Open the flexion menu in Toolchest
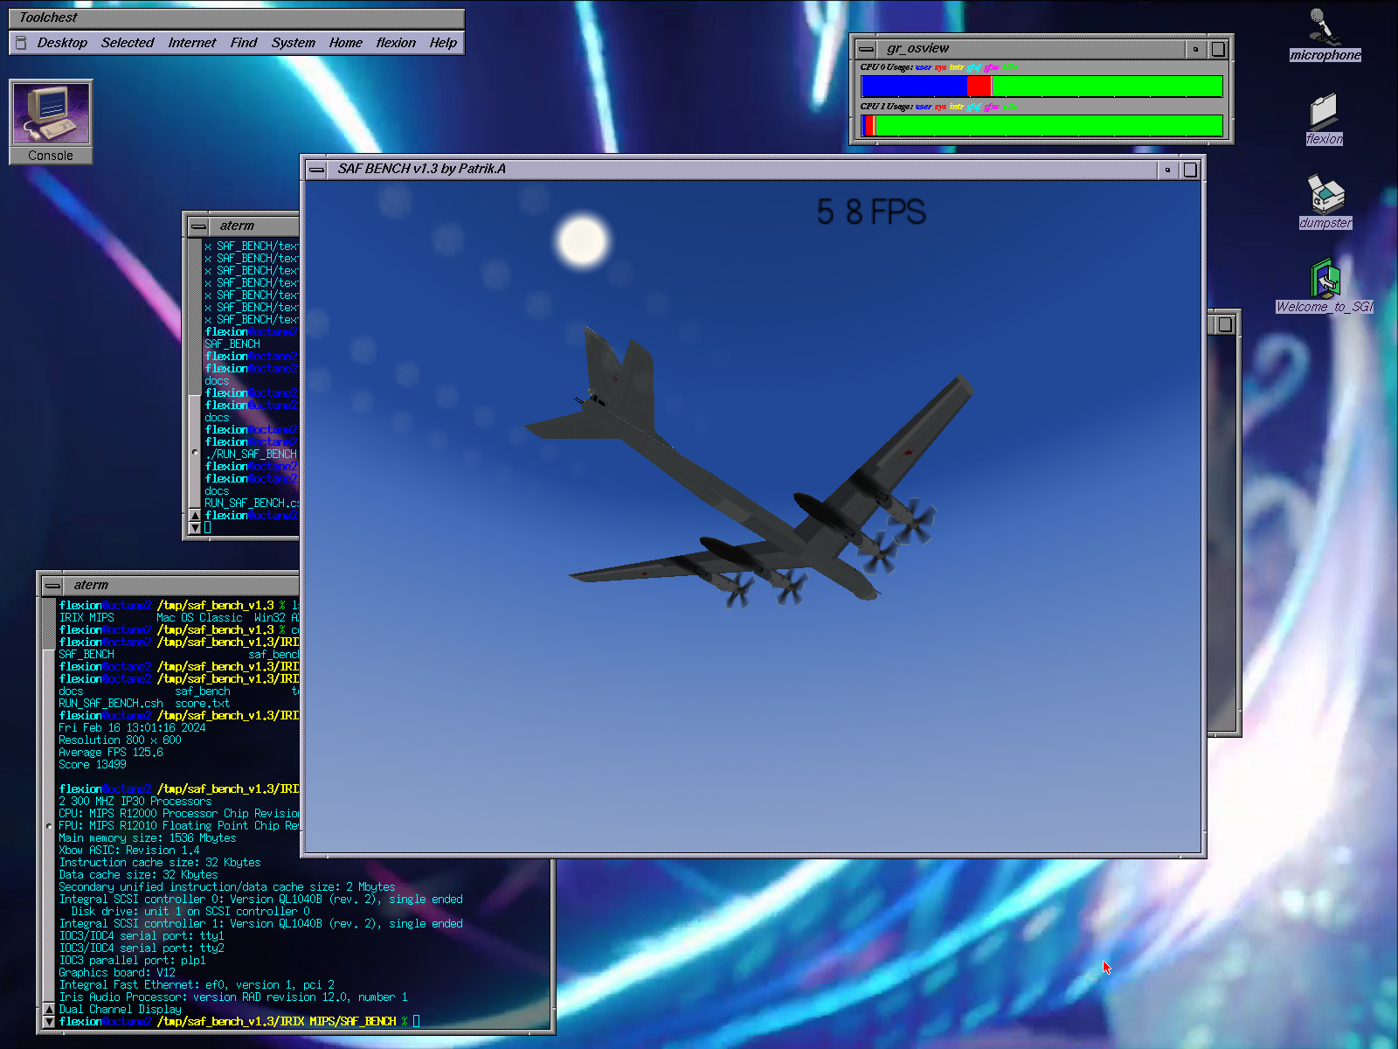Image resolution: width=1398 pixels, height=1049 pixels. coord(396,43)
